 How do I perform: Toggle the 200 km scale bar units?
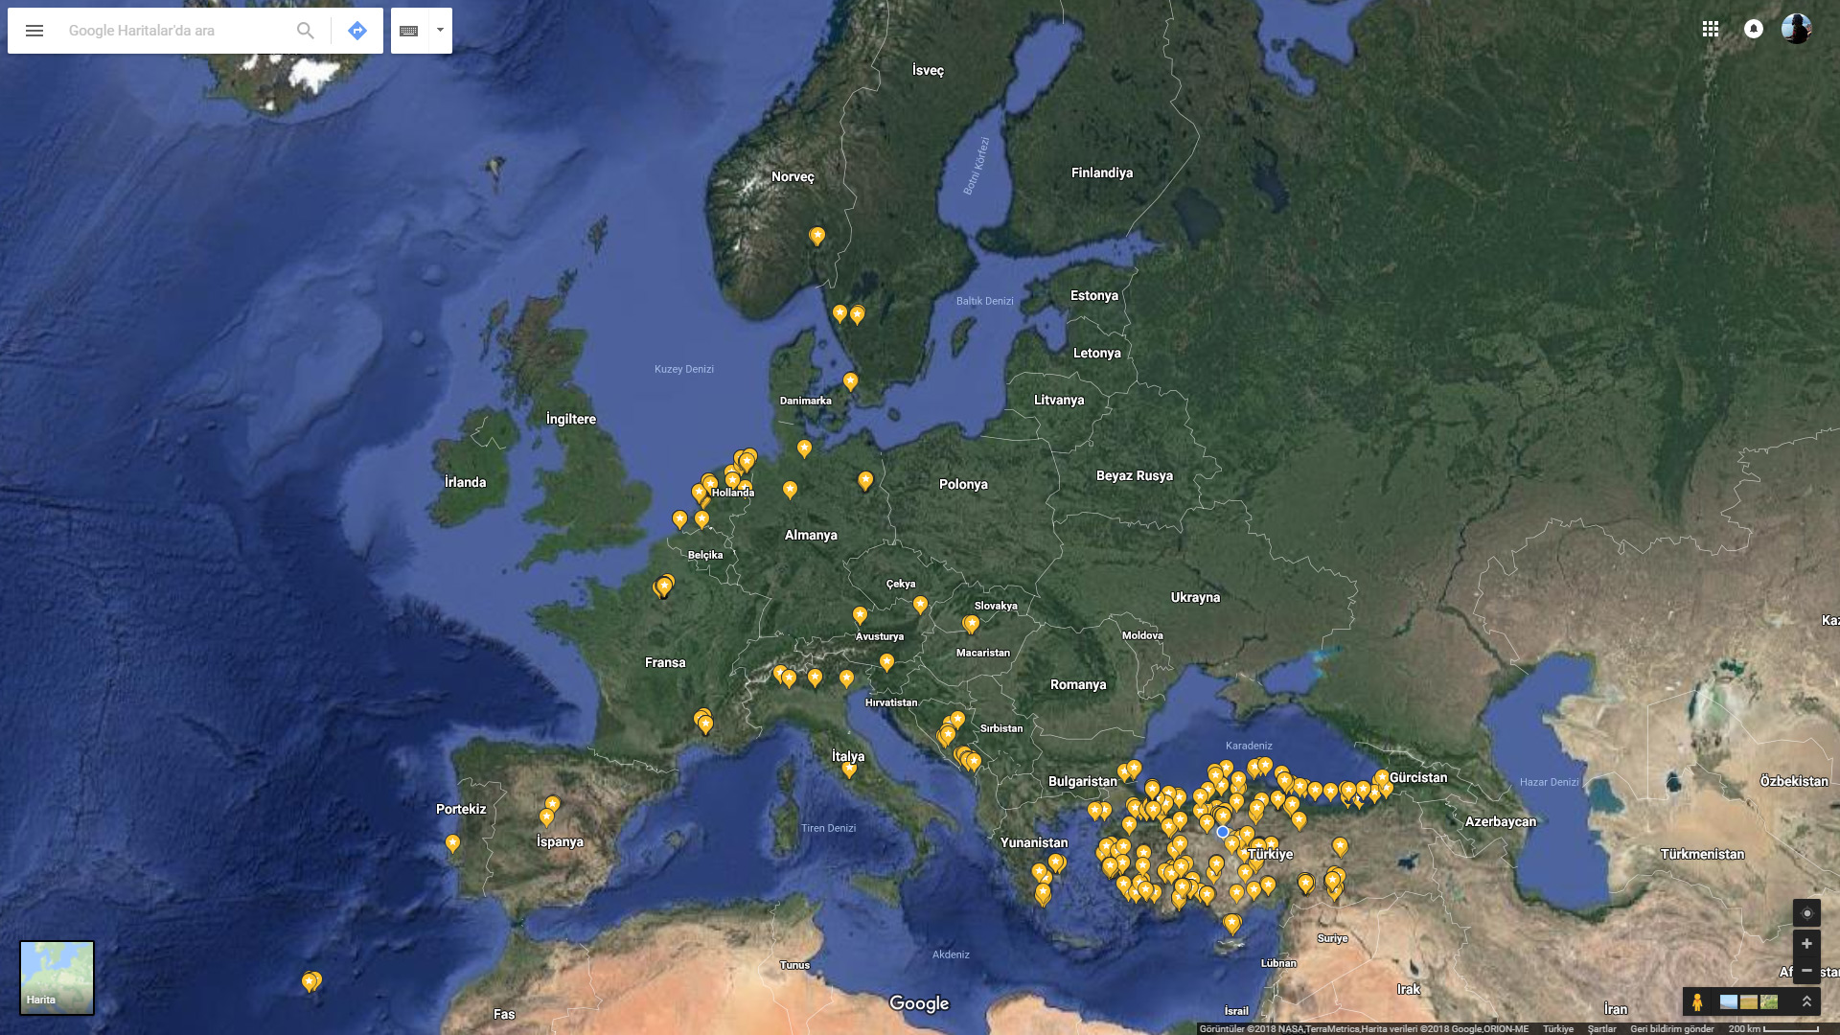click(1773, 1029)
